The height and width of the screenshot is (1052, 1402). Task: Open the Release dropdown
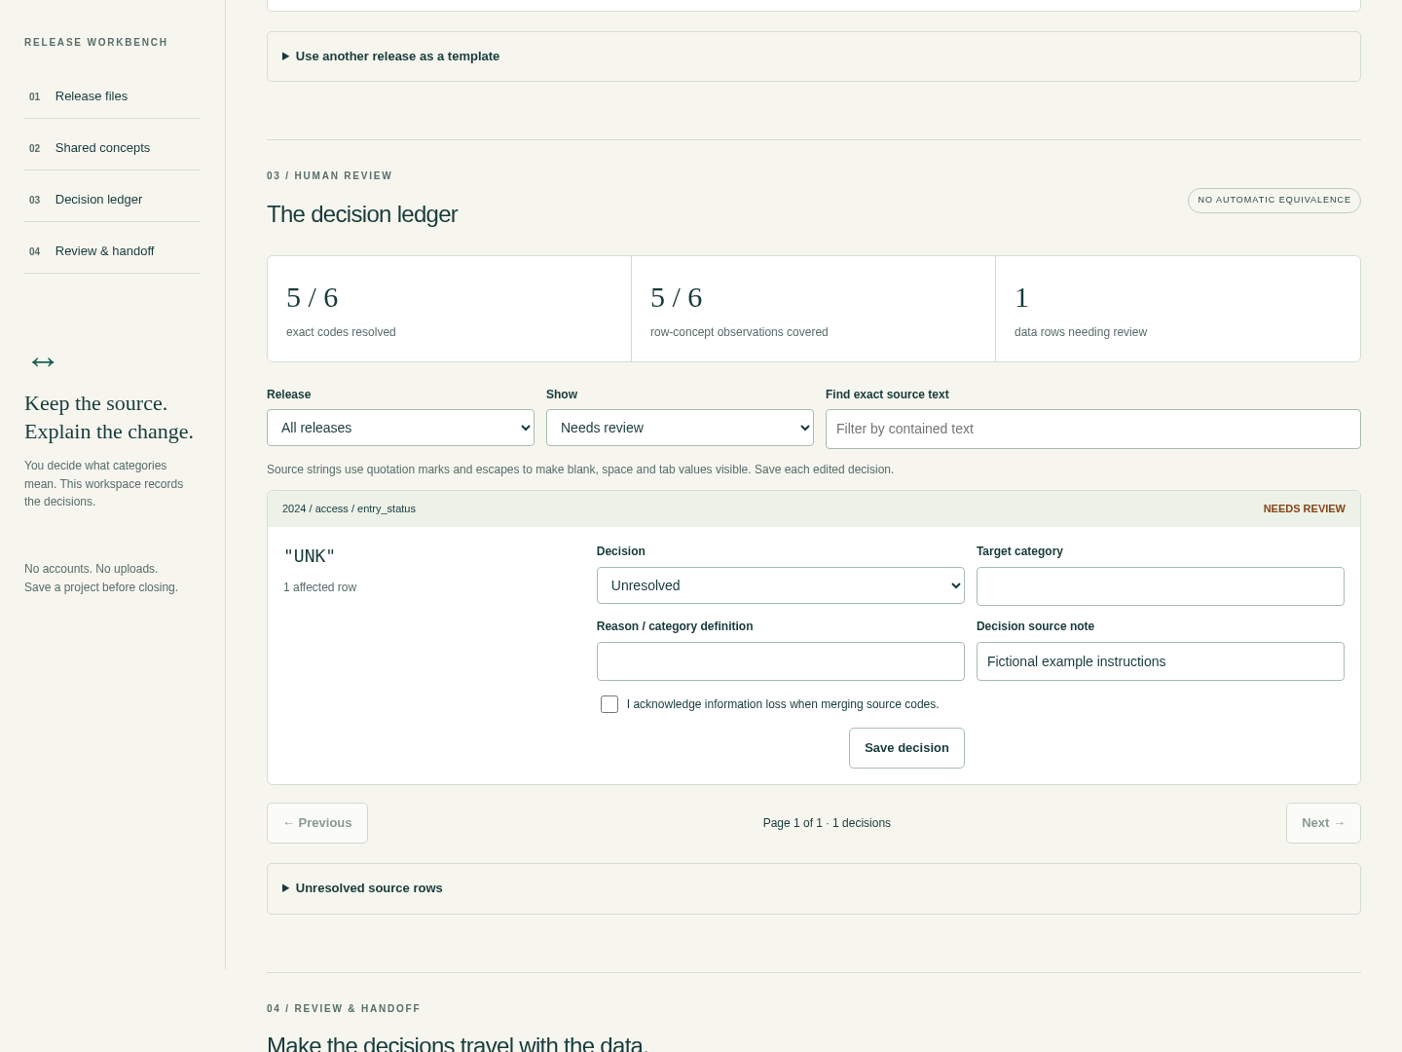400,428
